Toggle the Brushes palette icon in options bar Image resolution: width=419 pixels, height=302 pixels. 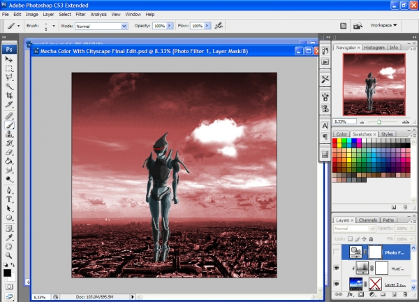343,26
